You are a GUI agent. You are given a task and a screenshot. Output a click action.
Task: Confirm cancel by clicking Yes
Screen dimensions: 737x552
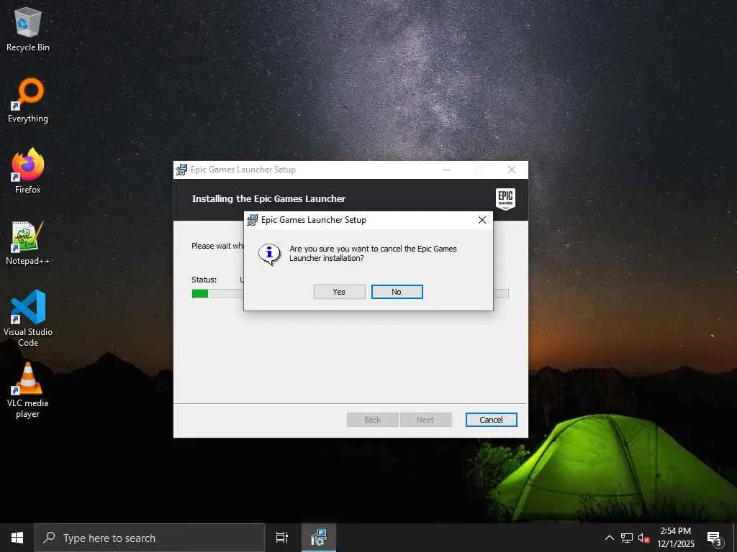(339, 292)
